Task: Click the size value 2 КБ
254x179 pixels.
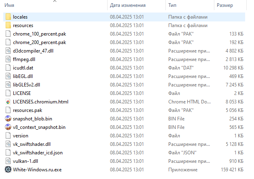Action: pos(239,93)
